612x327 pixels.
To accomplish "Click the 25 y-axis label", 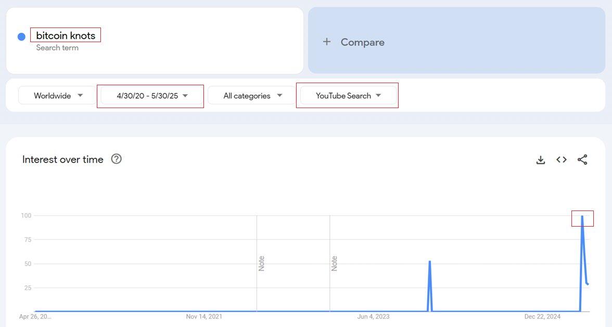I will (x=28, y=288).
